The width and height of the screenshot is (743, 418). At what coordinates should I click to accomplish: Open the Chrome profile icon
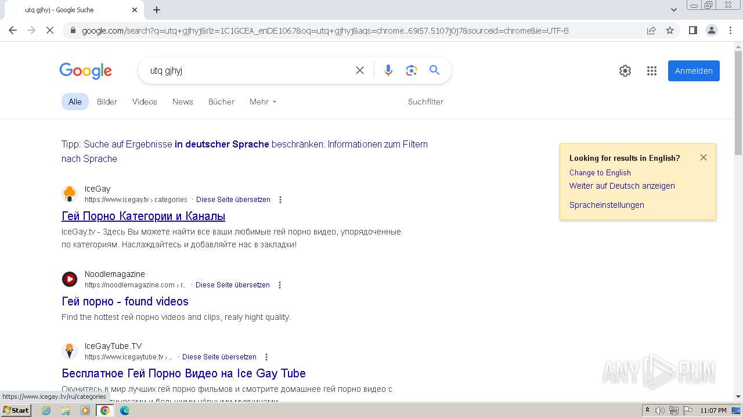[x=711, y=30]
